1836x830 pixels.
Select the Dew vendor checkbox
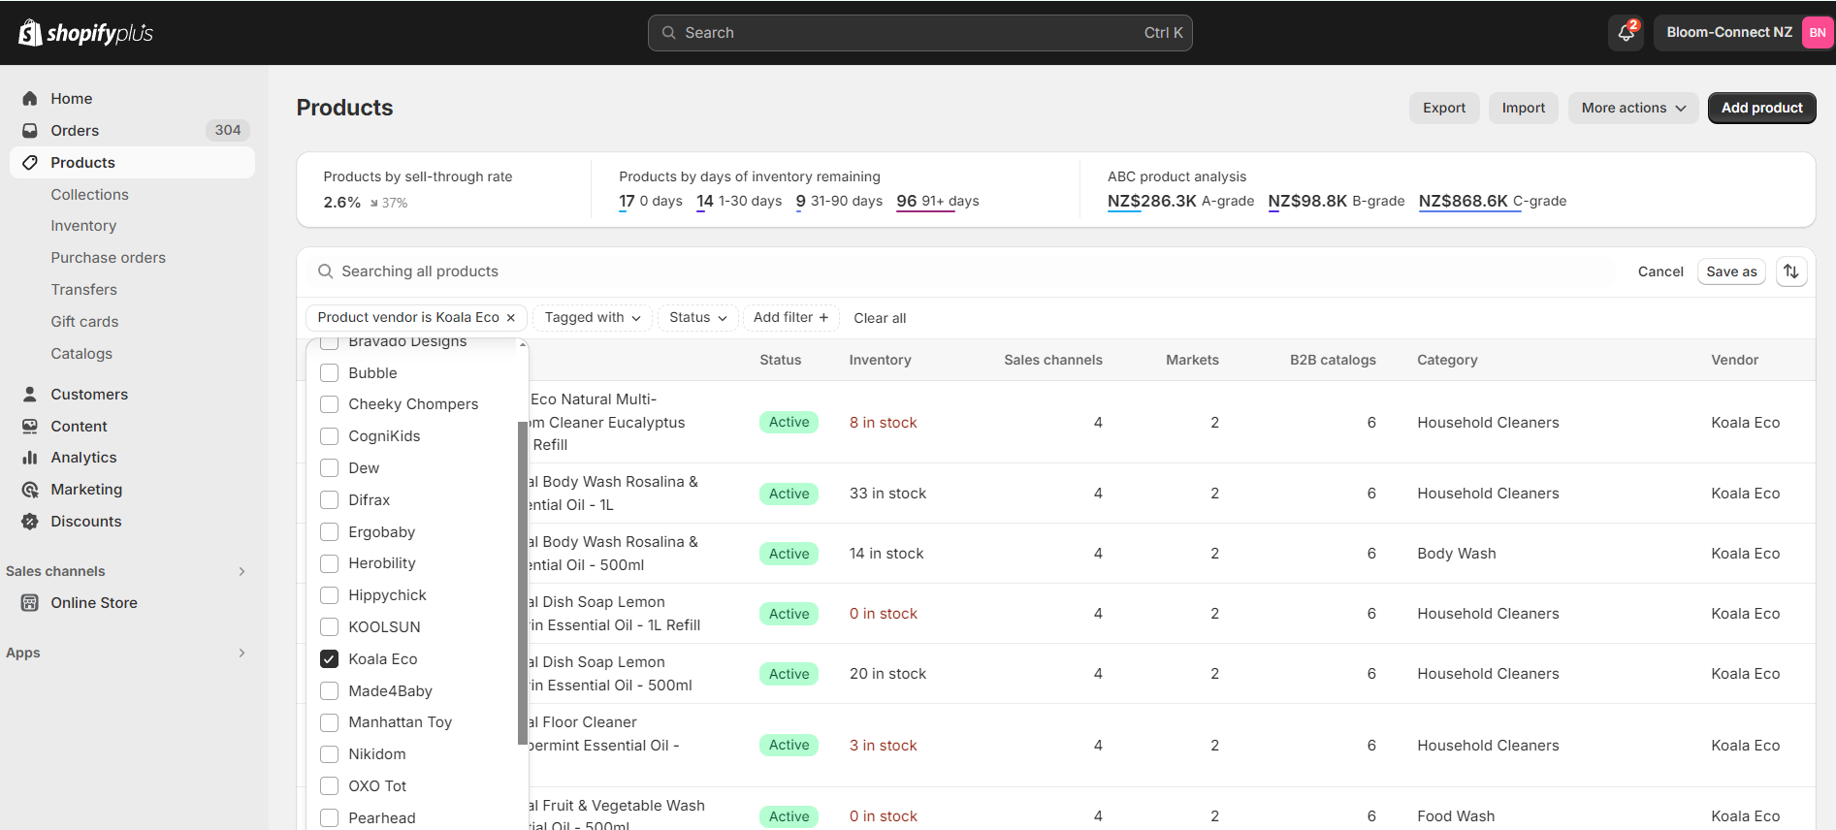pyautogui.click(x=330, y=468)
